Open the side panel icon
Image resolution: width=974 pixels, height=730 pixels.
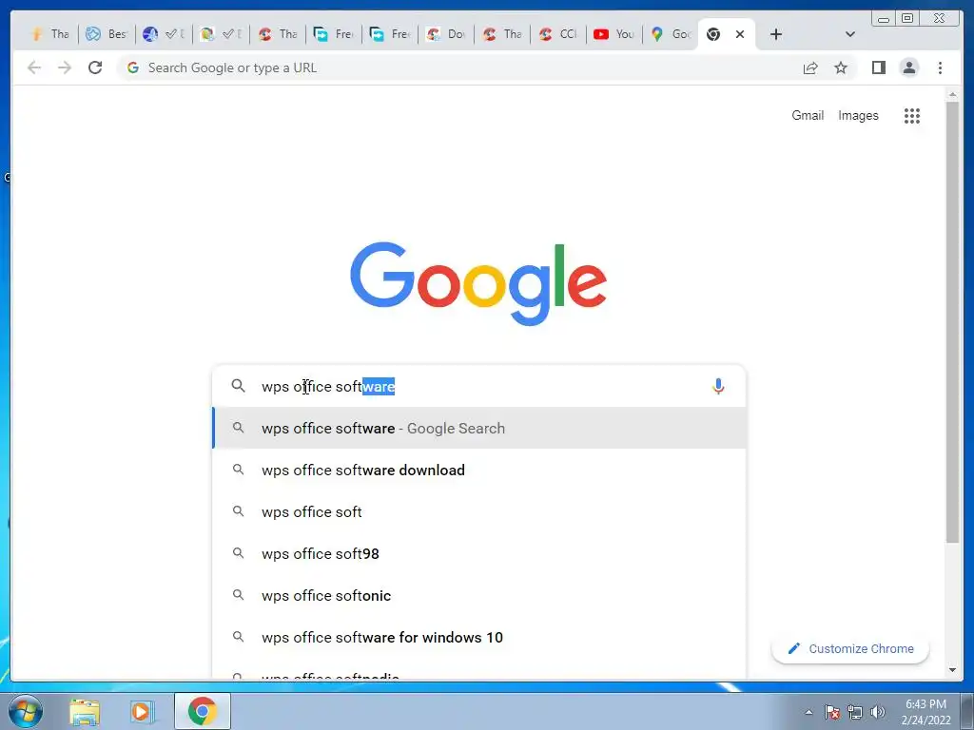[x=878, y=67]
